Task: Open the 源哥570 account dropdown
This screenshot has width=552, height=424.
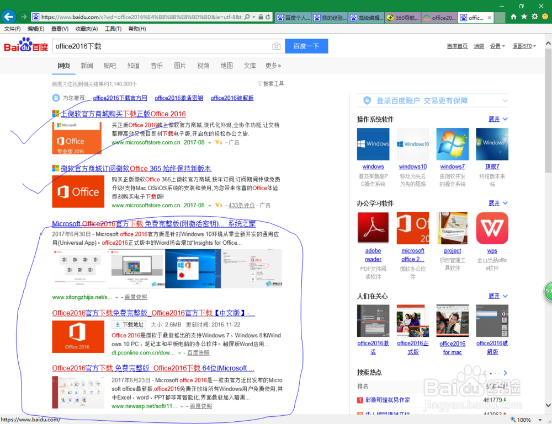Action: (524, 46)
